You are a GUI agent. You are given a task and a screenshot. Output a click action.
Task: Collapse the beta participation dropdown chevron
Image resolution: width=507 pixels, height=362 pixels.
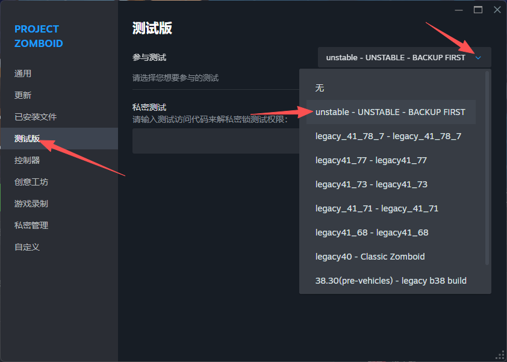tap(478, 58)
